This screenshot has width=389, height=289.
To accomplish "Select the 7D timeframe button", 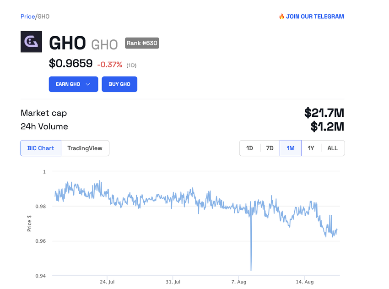I will [270, 148].
